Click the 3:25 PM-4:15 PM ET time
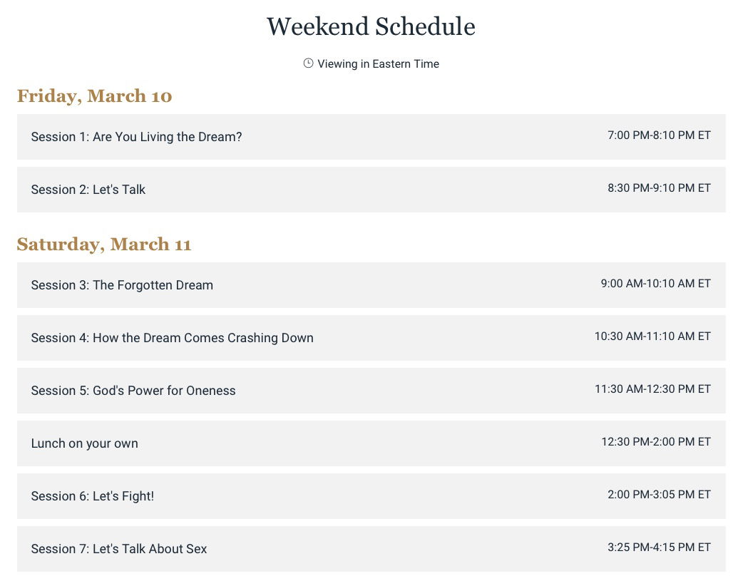The image size is (738, 586). point(659,548)
